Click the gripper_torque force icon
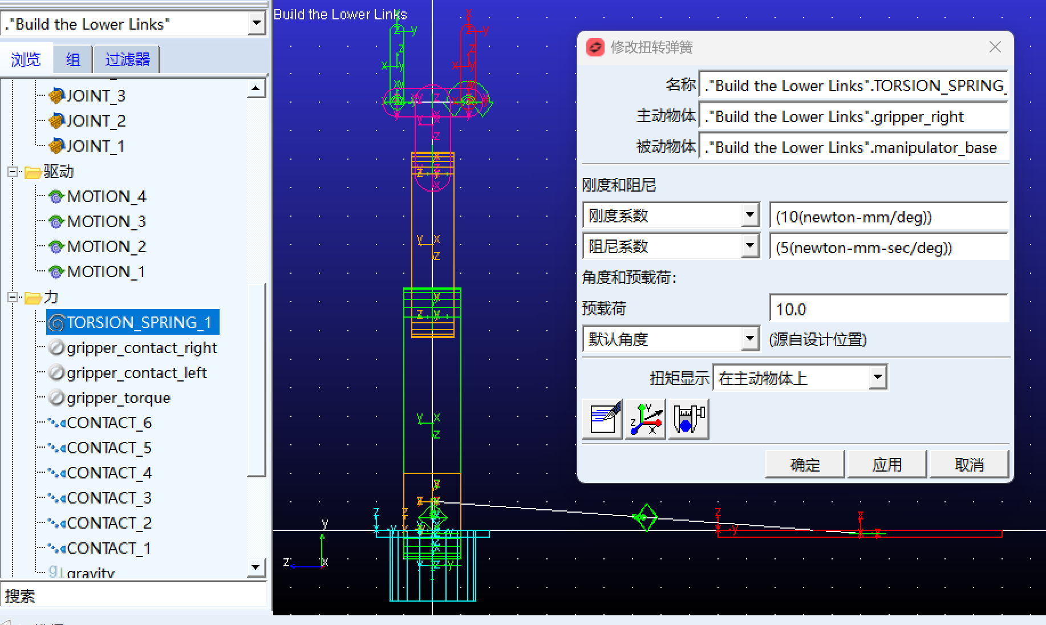 coord(56,397)
